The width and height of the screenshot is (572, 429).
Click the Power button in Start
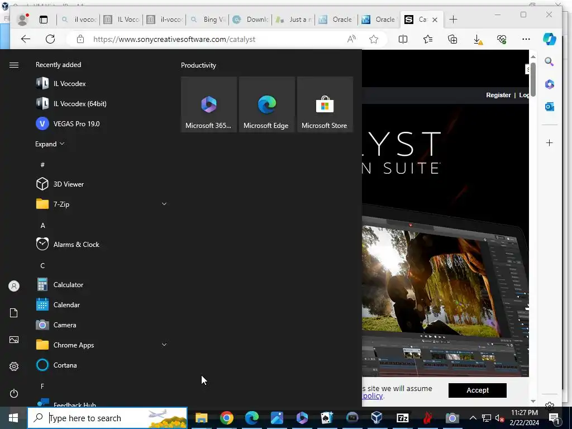pos(14,393)
